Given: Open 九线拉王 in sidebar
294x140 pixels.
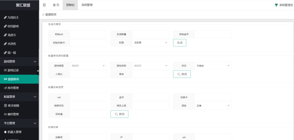Looking at the screenshot, I should tap(19, 17).
